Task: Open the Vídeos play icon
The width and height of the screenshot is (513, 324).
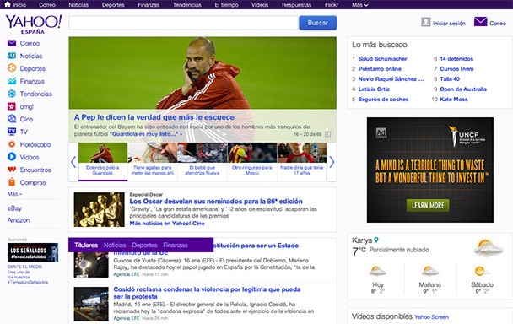Action: click(x=12, y=157)
